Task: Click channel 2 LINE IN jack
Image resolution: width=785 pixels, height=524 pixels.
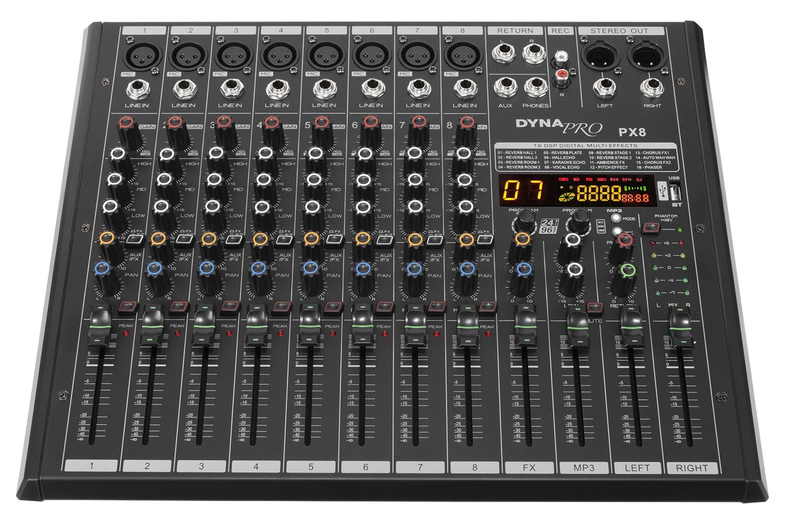Action: click(184, 89)
